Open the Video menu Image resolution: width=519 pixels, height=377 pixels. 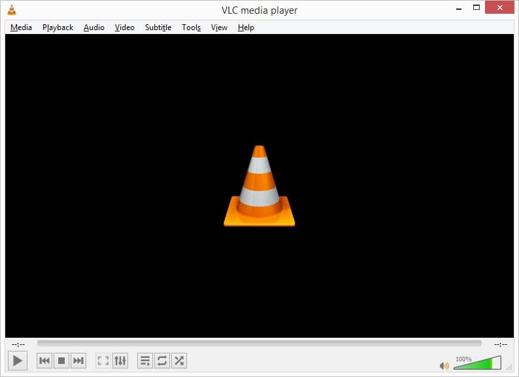[x=125, y=27]
